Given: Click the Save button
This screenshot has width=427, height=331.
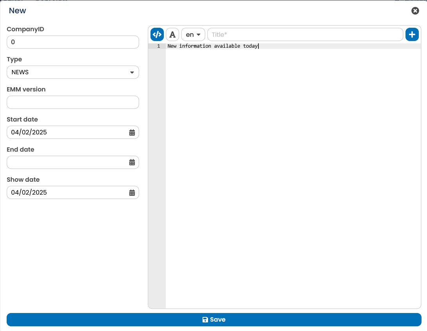Looking at the screenshot, I should coord(214,320).
